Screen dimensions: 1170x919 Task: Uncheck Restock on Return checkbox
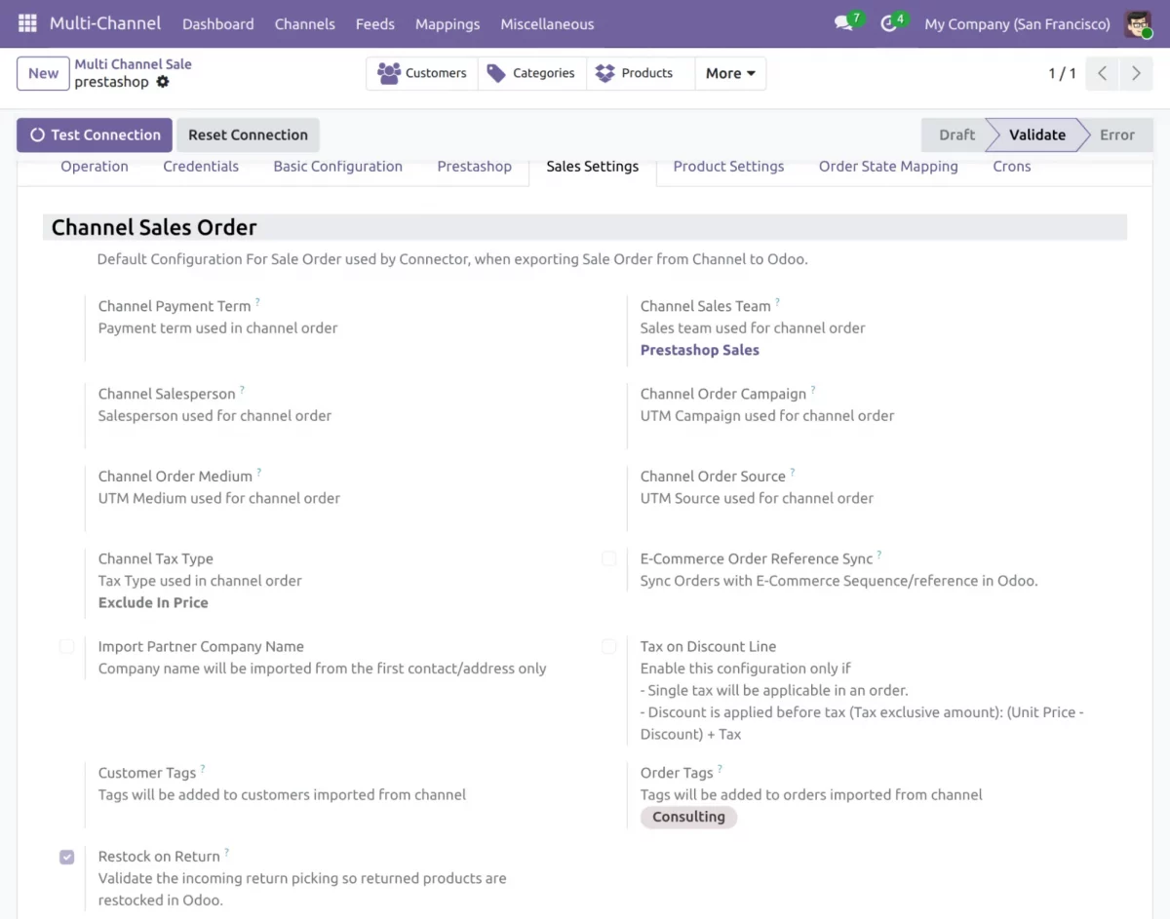(66, 857)
